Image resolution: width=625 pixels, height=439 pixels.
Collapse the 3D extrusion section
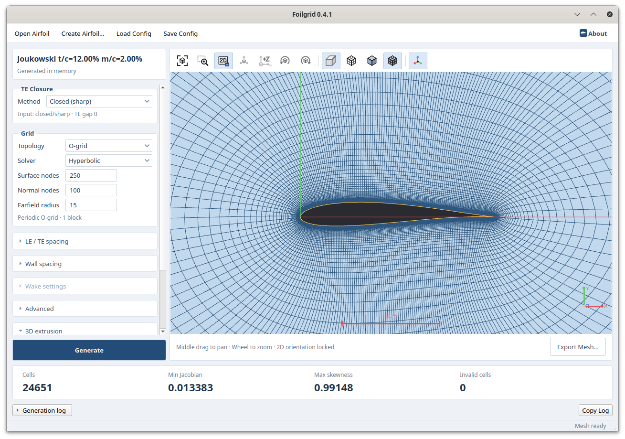click(x=85, y=331)
